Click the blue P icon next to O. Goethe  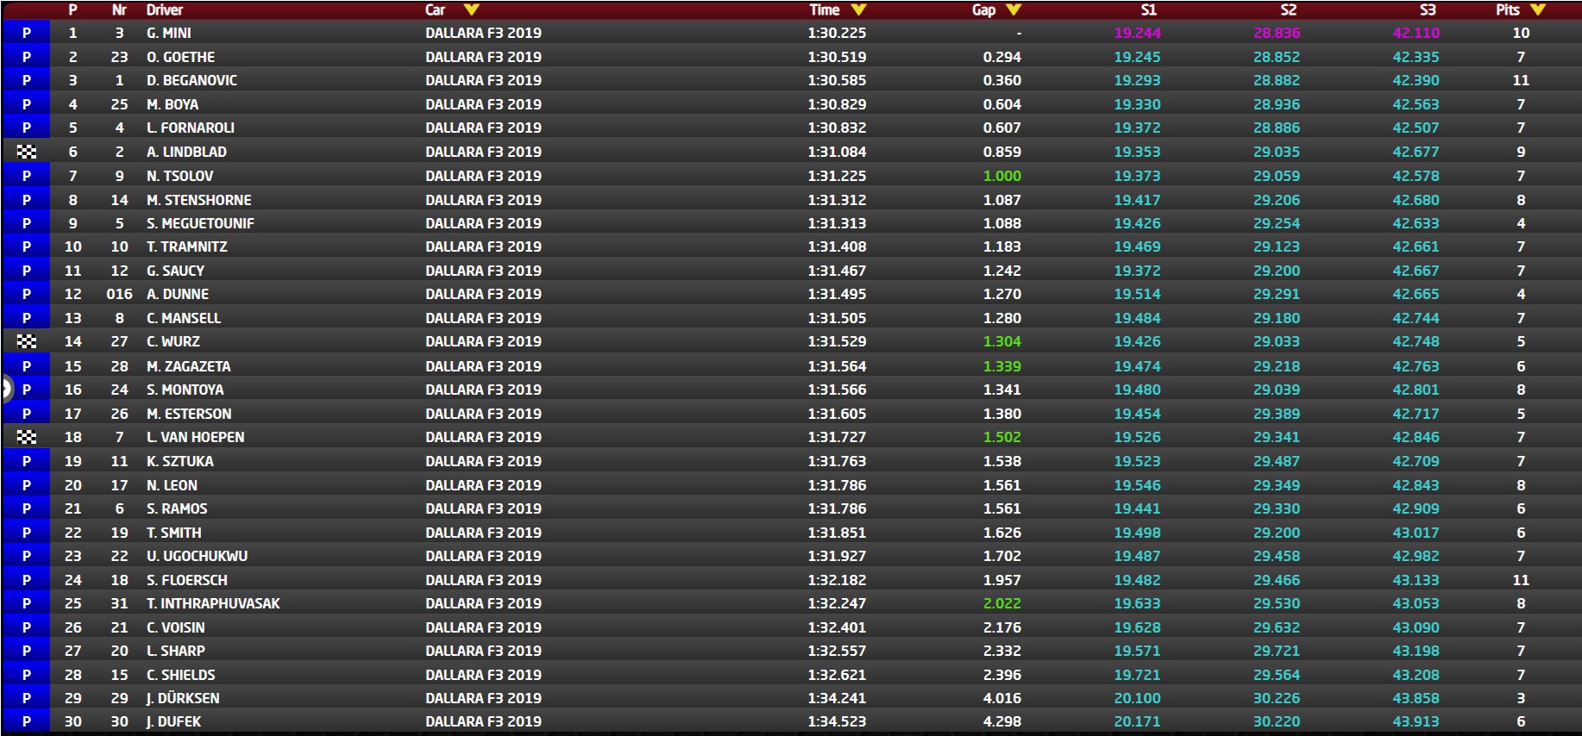point(27,57)
